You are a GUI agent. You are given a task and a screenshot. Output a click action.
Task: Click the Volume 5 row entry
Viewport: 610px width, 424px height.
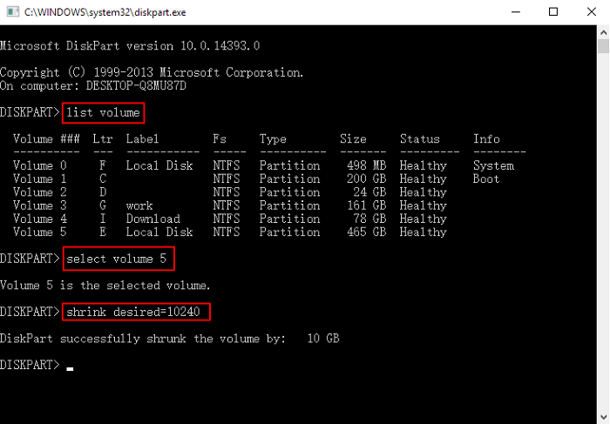[x=33, y=232]
